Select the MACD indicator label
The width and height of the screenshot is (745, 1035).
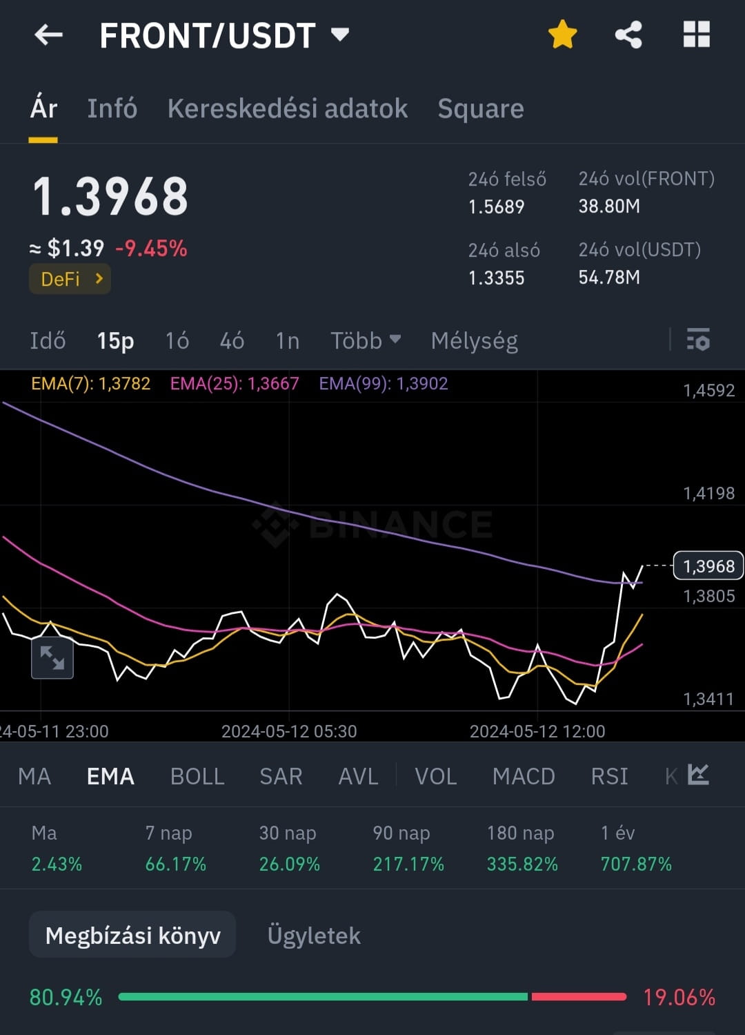[524, 776]
